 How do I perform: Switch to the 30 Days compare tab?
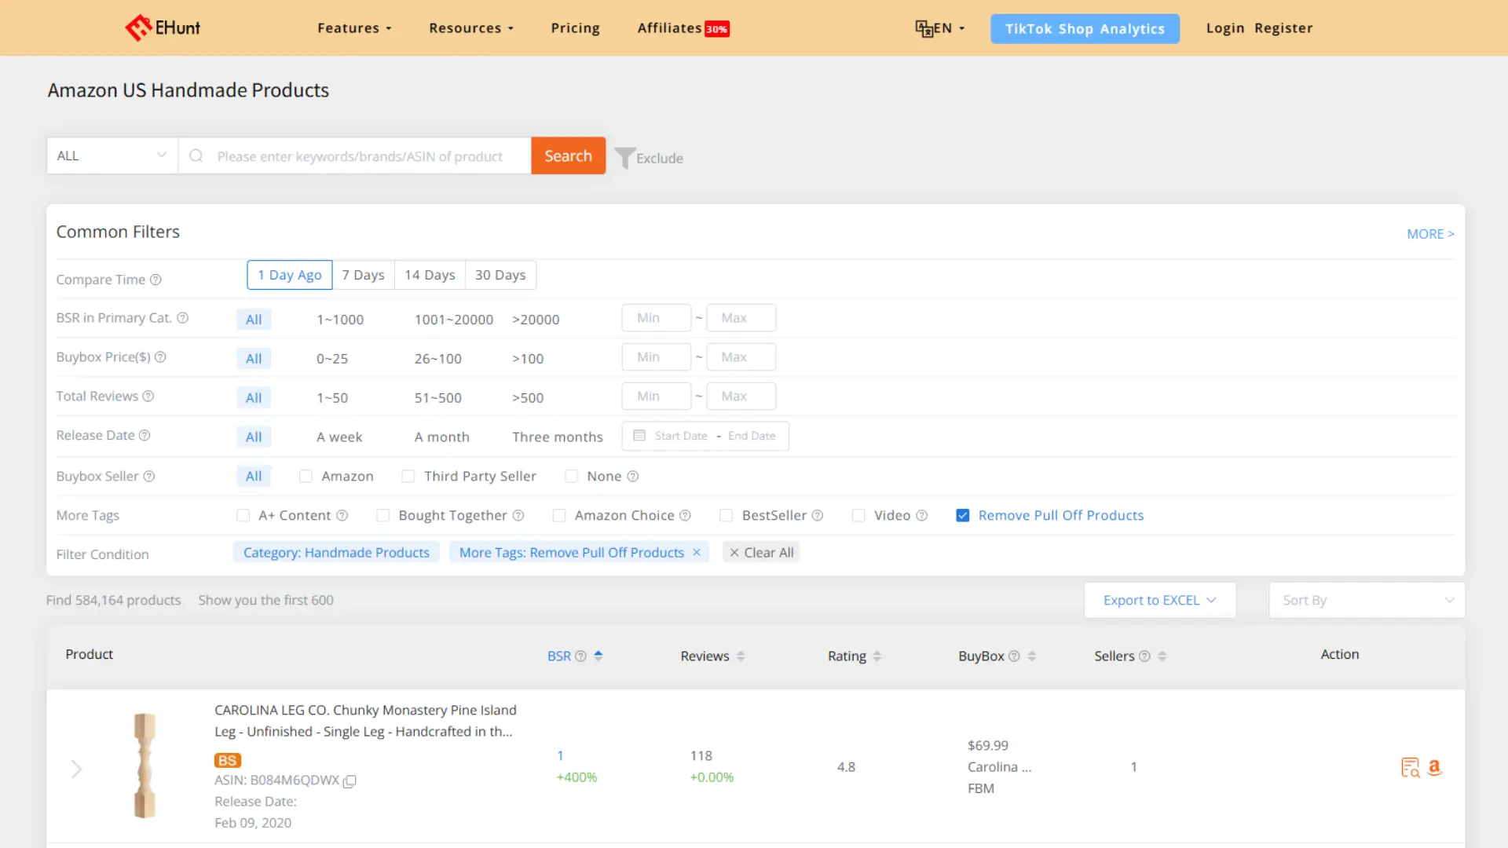(500, 275)
